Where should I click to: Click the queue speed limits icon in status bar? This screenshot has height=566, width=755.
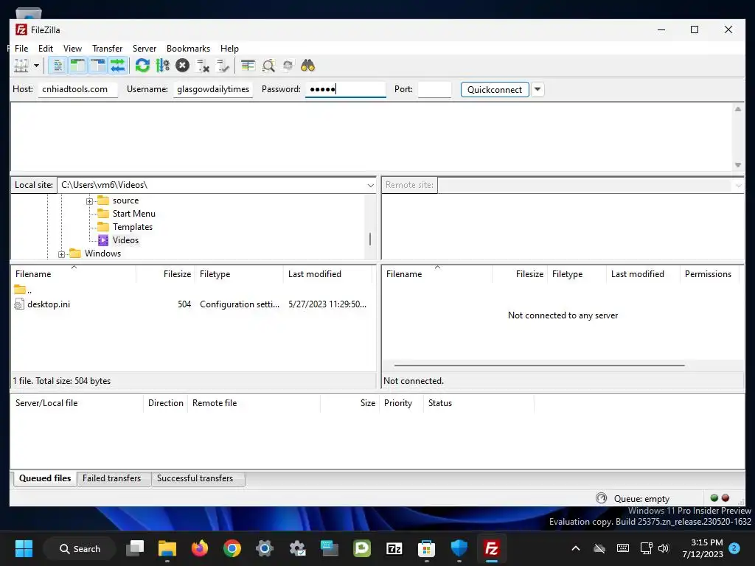click(x=602, y=498)
